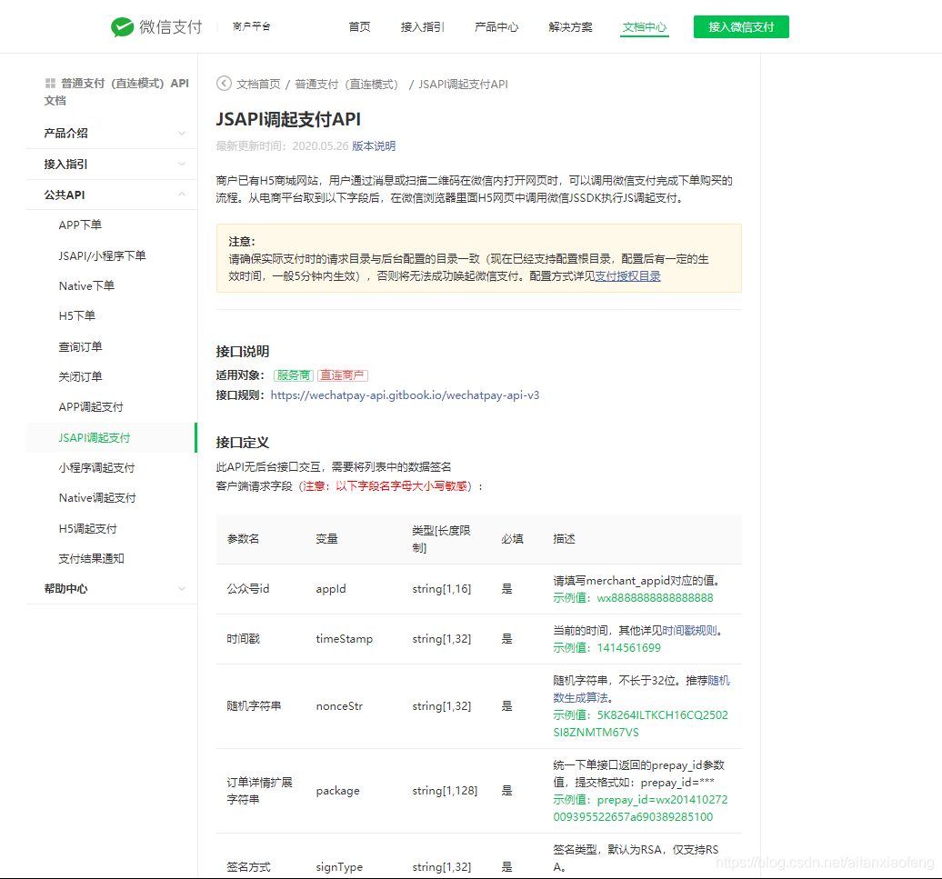The width and height of the screenshot is (942, 879).
Task: Open the 文档中心 menu item
Action: tap(644, 26)
